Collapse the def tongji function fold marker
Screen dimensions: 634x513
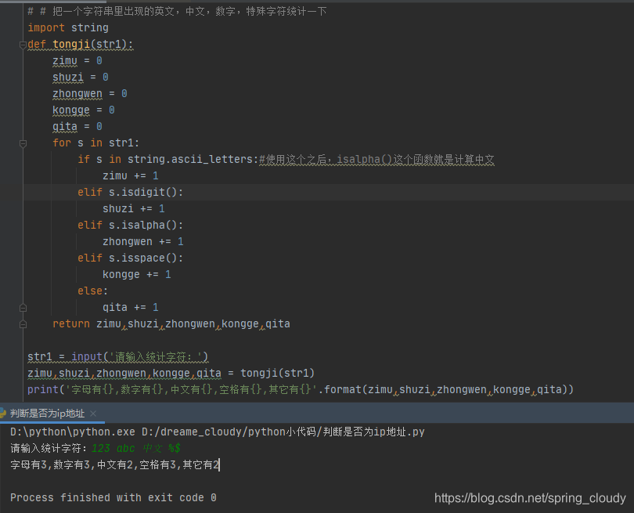pyautogui.click(x=23, y=45)
